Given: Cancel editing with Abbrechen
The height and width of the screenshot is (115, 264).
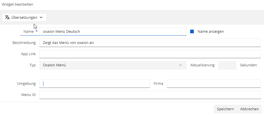Looking at the screenshot, I should tap(249, 109).
